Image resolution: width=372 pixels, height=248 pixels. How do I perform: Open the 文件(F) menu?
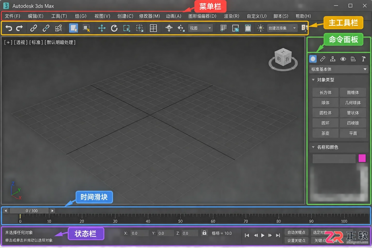pyautogui.click(x=12, y=16)
